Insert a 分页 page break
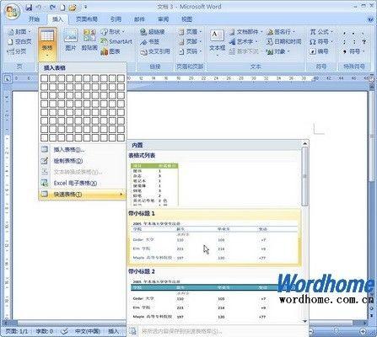Screen dimensions: 377x337 coord(17,51)
